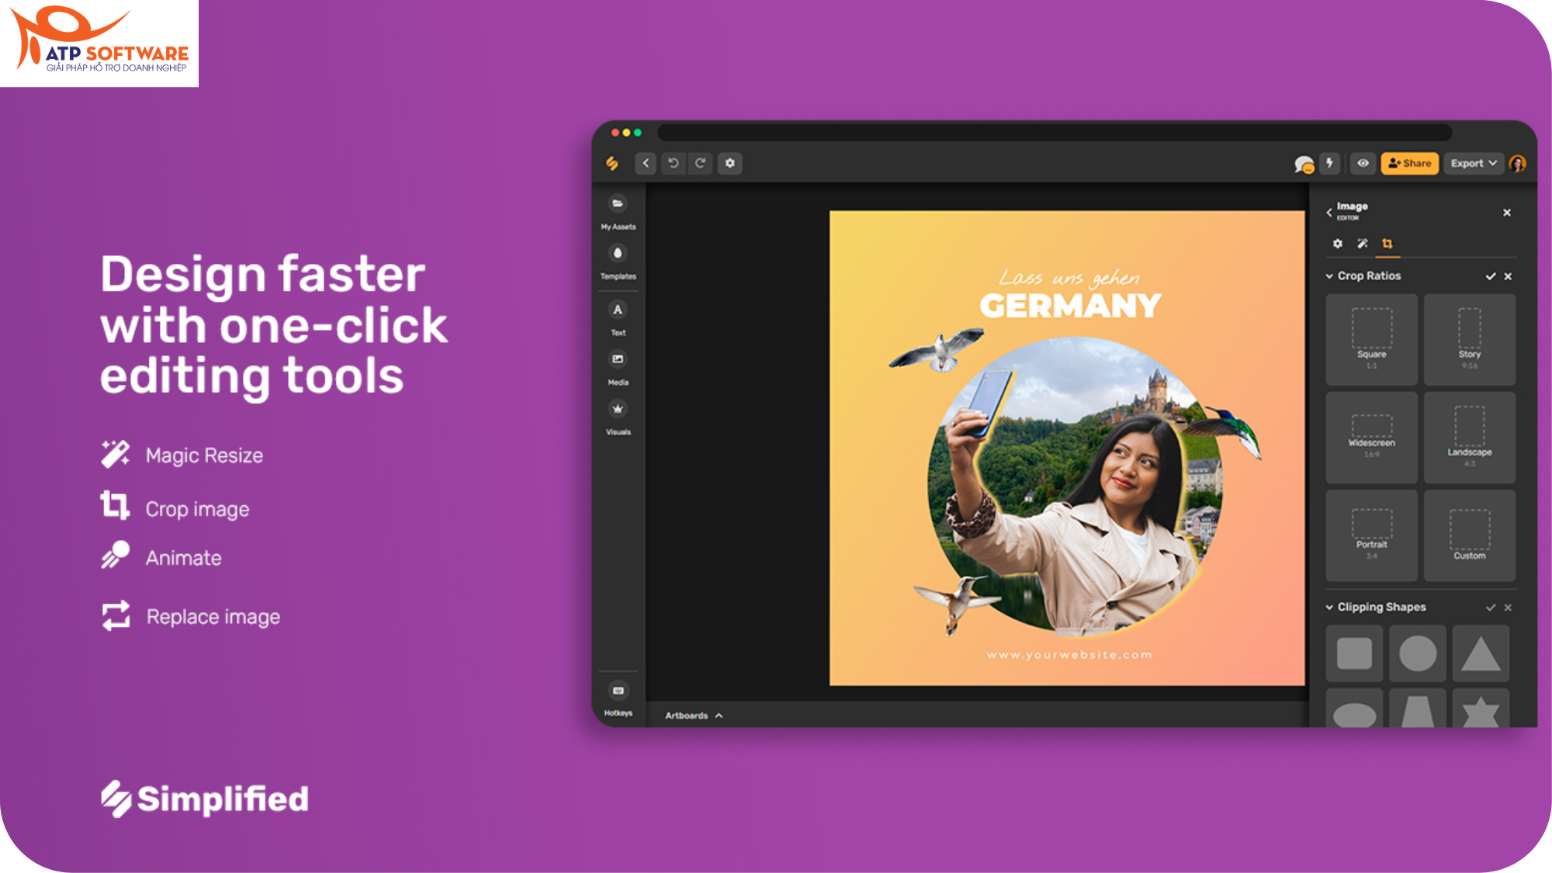Screen dimensions: 1552x873
Task: Click the redo arrow in toolbar
Action: point(701,163)
